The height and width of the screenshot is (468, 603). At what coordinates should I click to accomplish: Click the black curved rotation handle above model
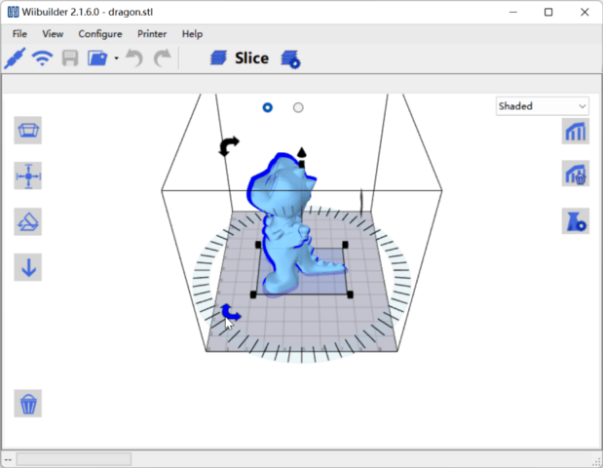pos(228,146)
